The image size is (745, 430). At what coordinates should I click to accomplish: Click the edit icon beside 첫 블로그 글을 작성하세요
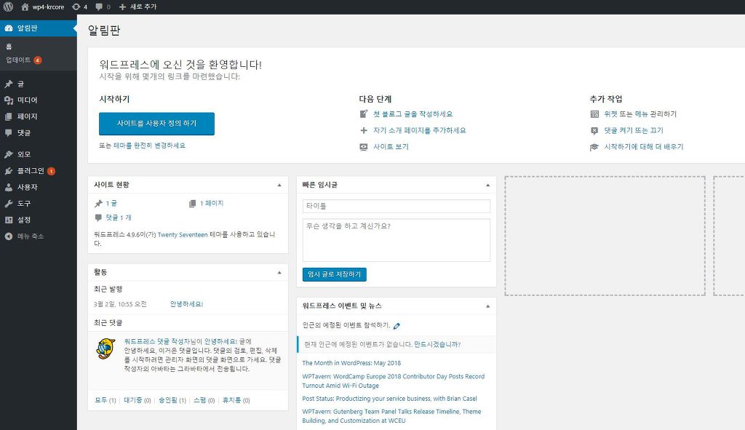(364, 114)
